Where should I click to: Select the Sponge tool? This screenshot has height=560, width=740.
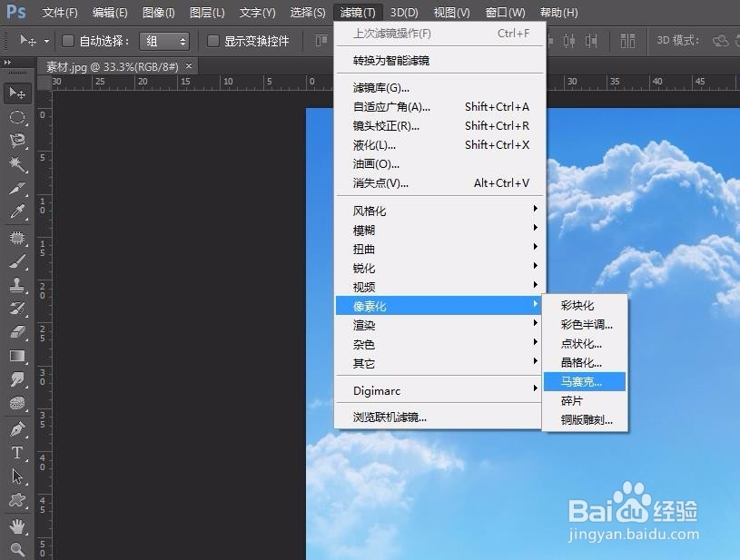(17, 403)
